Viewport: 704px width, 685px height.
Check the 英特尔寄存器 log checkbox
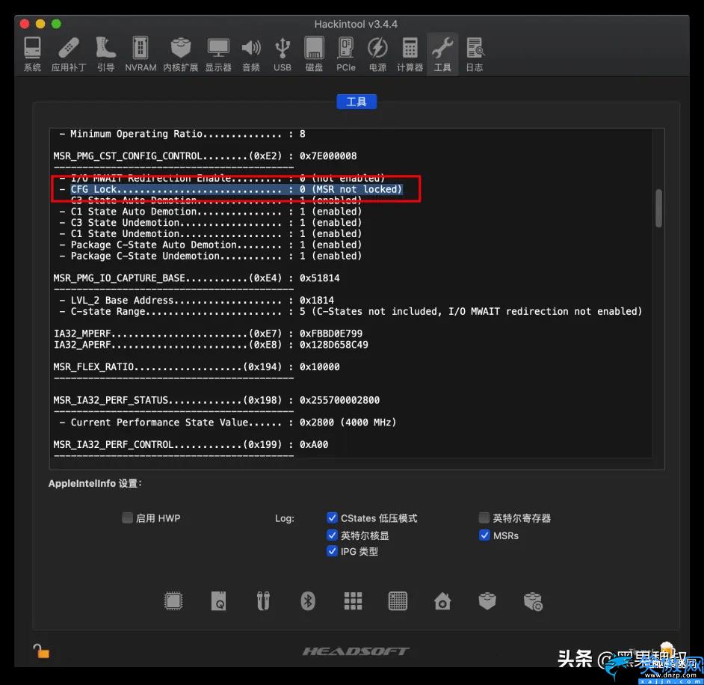pos(484,518)
